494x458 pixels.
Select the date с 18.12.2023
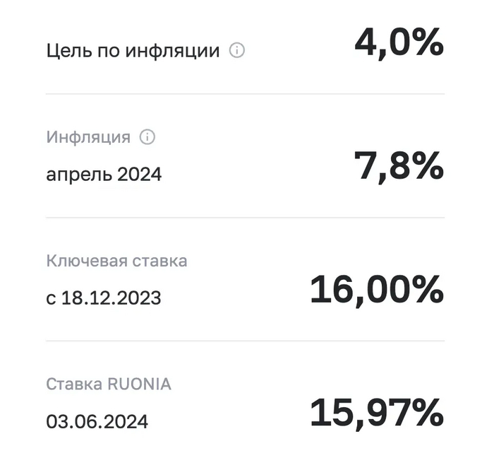(104, 298)
